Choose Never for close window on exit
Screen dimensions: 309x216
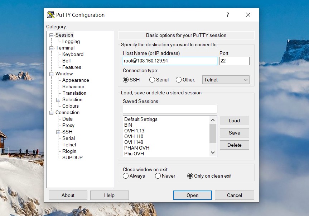[158, 176]
